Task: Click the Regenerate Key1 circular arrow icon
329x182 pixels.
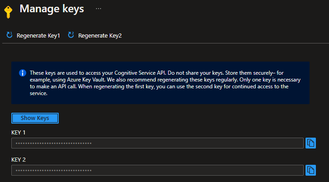Action: coord(9,35)
